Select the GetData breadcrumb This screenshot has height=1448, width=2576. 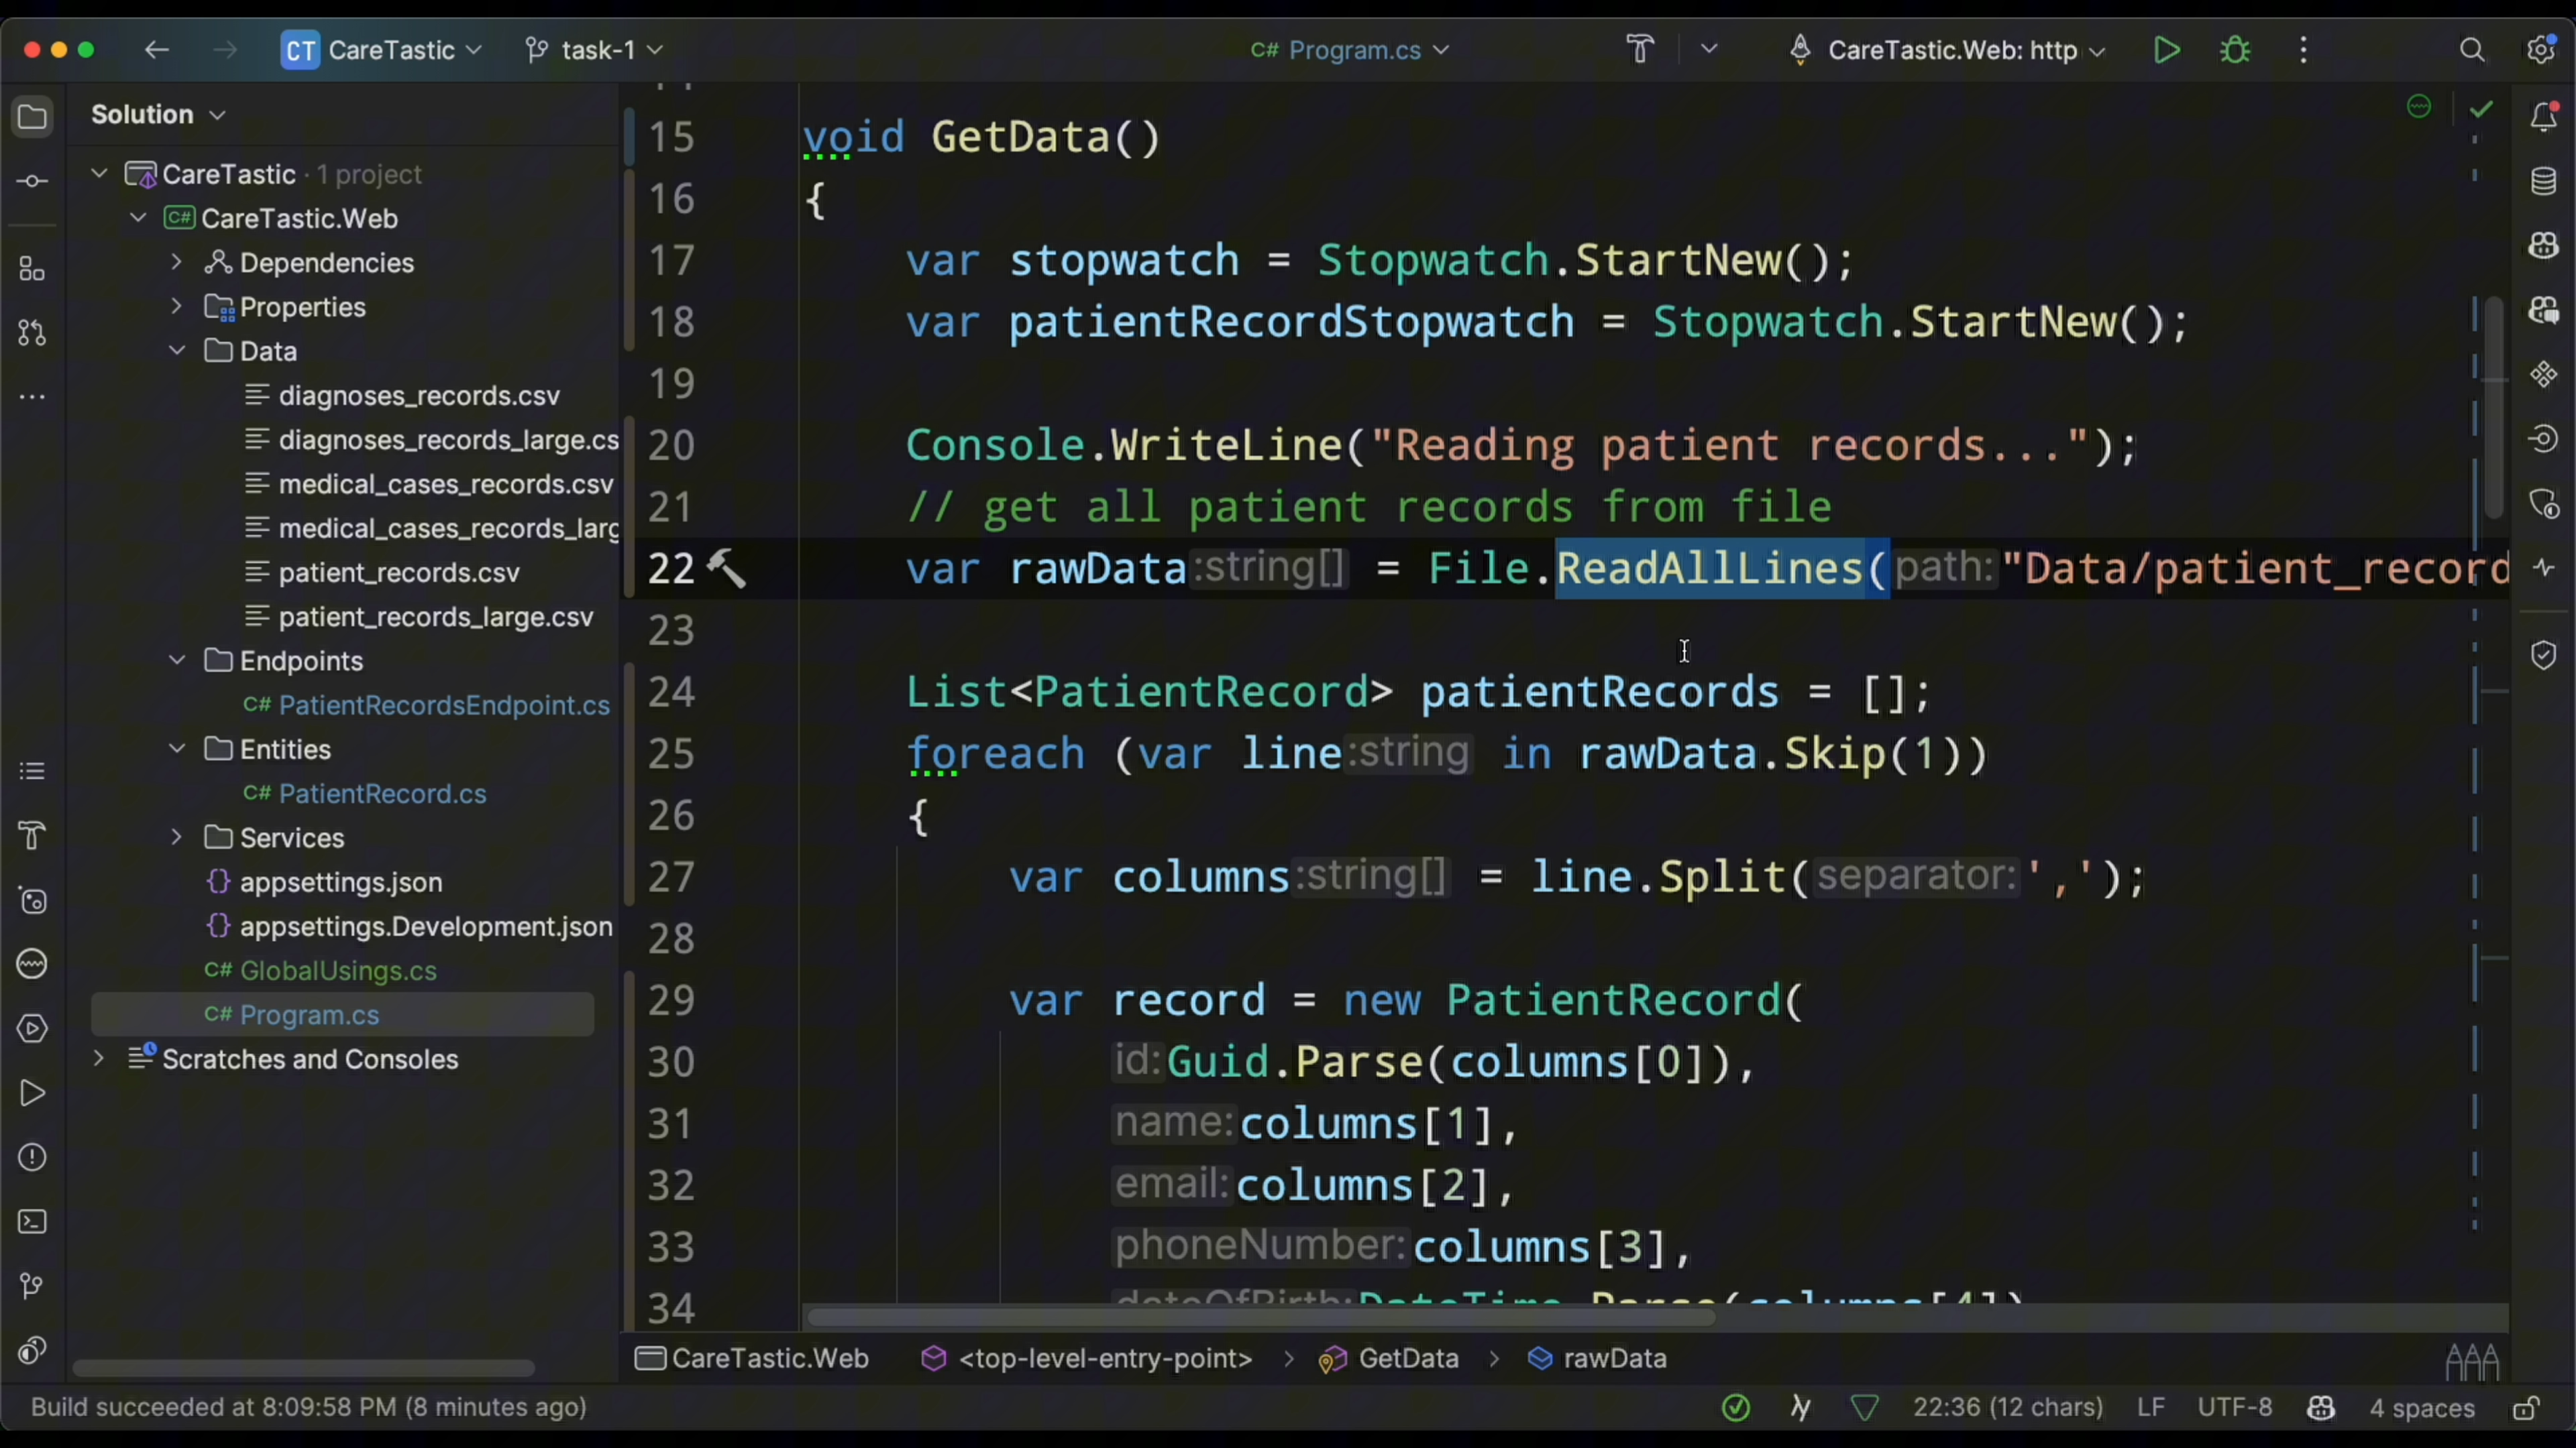point(1408,1359)
